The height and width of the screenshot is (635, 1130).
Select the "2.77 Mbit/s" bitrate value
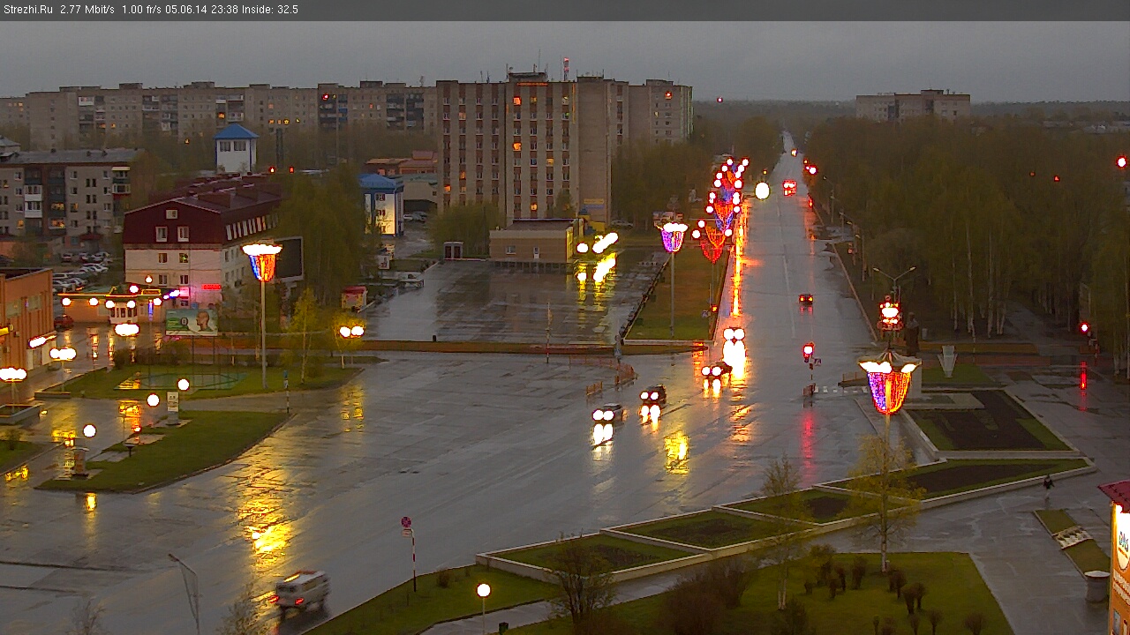point(87,10)
